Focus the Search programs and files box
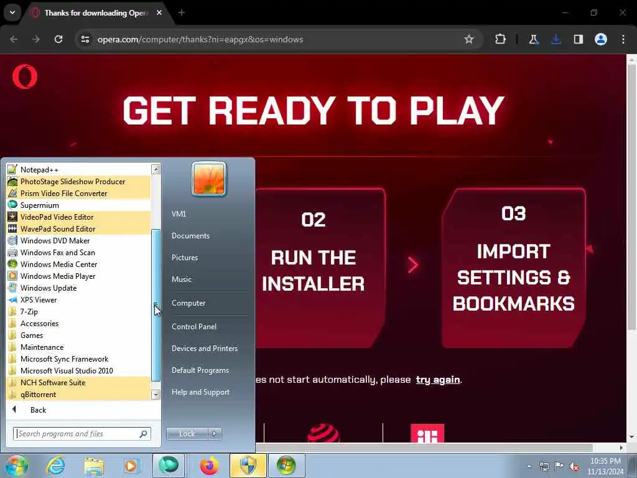 (81, 434)
